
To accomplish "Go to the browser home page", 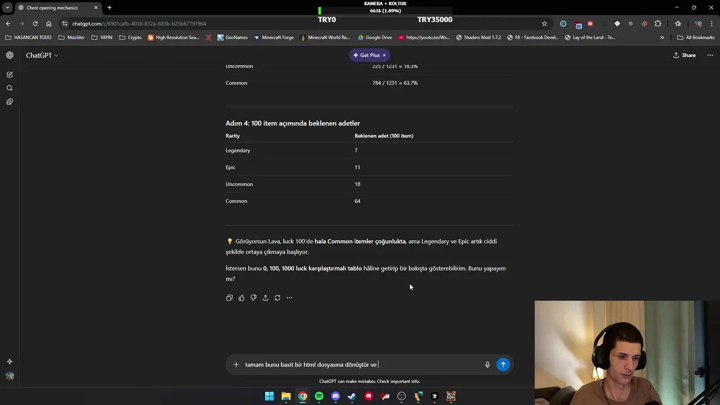I will click(x=48, y=24).
